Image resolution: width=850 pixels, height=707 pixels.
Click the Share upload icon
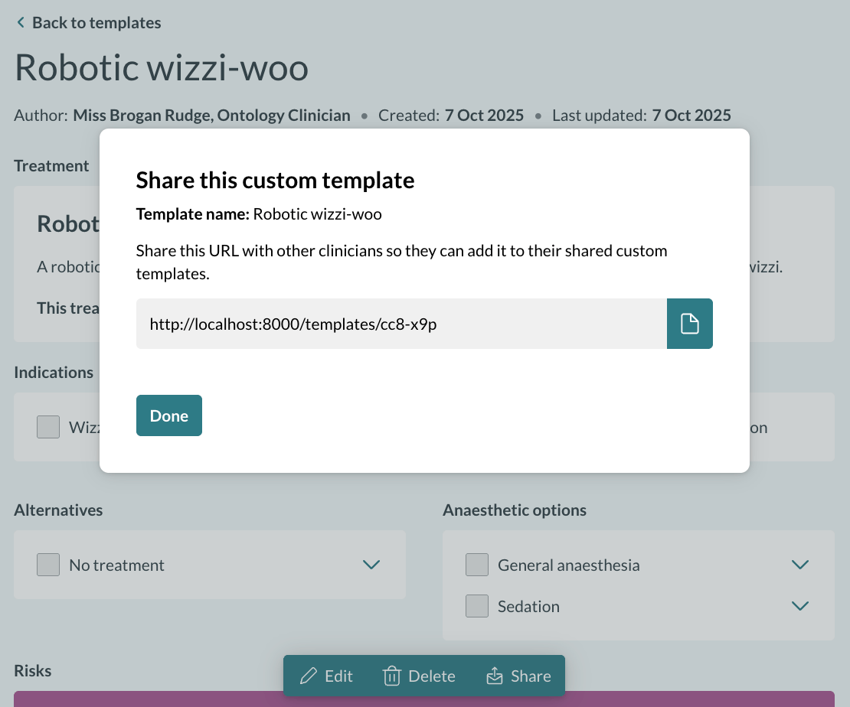[495, 676]
